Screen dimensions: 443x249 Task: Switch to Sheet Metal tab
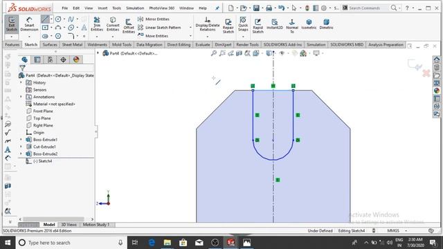click(x=72, y=44)
